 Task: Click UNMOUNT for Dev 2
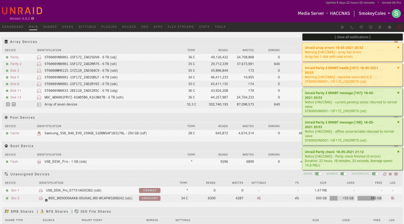(x=150, y=198)
